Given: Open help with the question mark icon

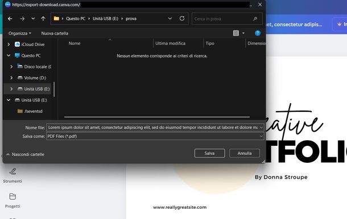Looking at the screenshot, I should [x=258, y=33].
